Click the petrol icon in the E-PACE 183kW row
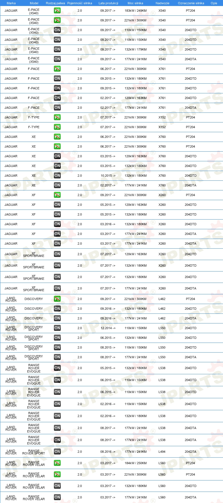This screenshot has height=503, width=223. [57, 11]
